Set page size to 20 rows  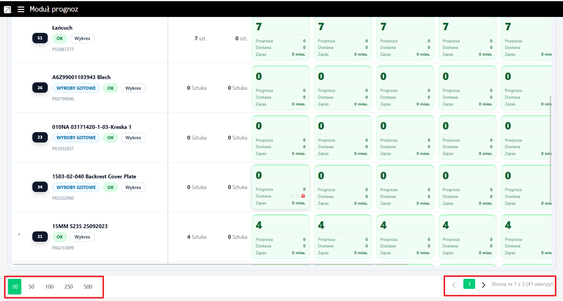click(x=15, y=287)
